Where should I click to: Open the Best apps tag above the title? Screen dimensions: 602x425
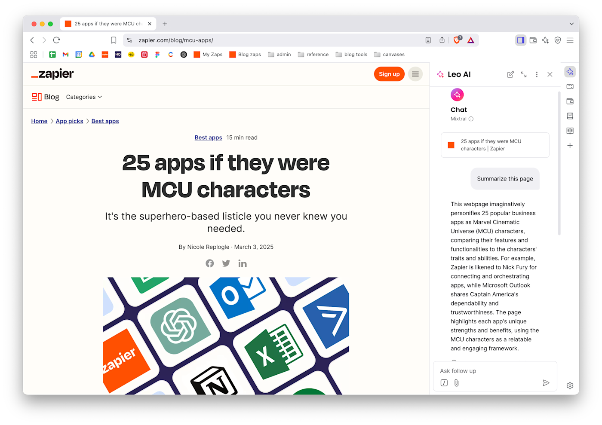click(208, 138)
